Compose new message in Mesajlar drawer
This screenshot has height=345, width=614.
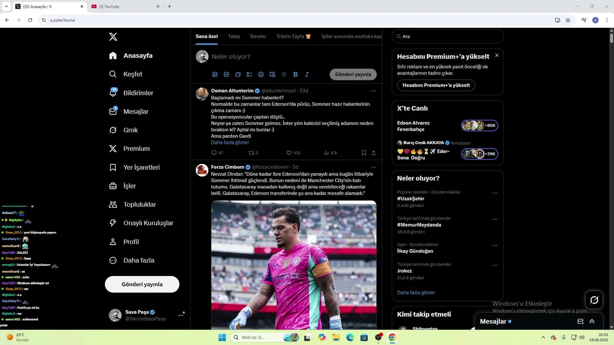click(x=580, y=322)
